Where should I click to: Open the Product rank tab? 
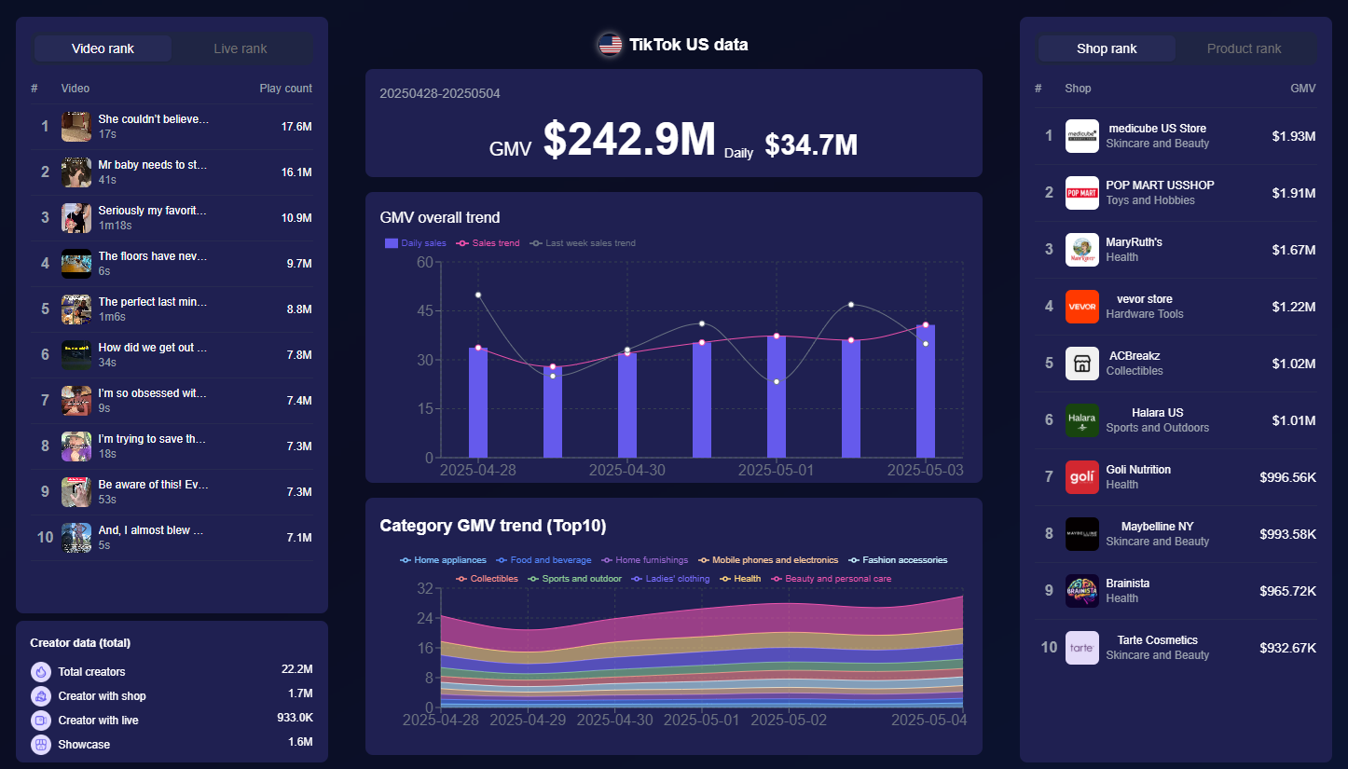1244,48
